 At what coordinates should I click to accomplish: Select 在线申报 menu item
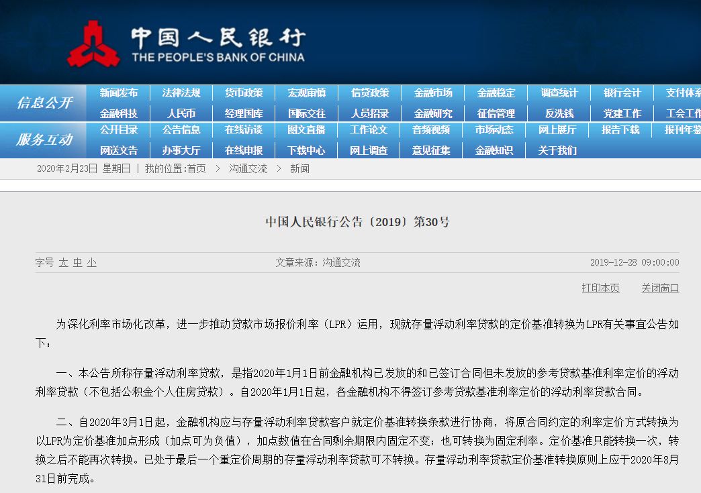(x=244, y=150)
